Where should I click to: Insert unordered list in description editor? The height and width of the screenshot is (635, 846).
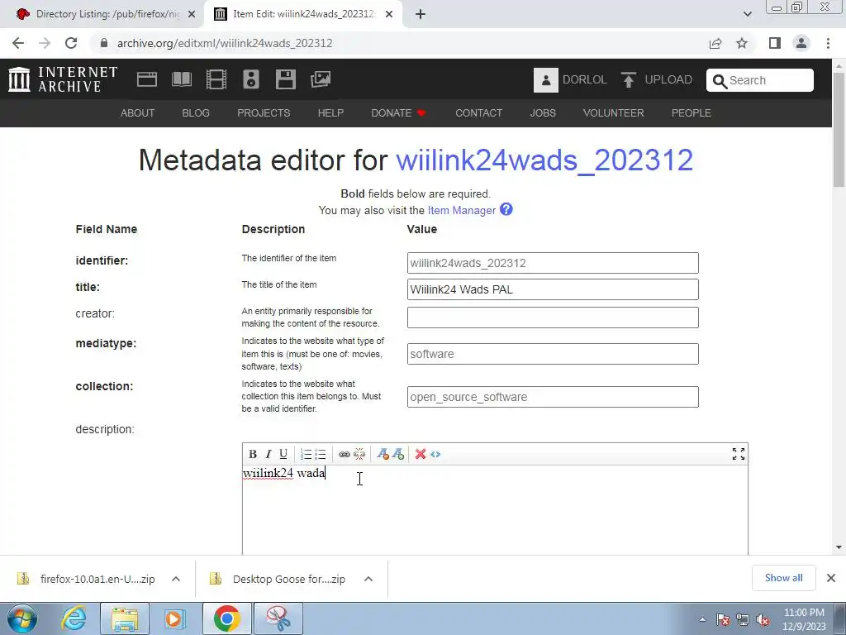tap(321, 454)
